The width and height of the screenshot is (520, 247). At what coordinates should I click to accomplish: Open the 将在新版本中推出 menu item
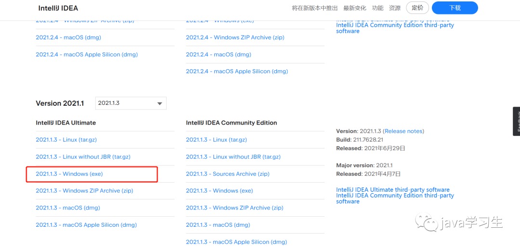click(x=315, y=8)
